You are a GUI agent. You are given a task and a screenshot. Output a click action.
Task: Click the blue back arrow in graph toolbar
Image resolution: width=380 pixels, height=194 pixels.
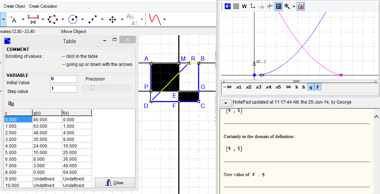coord(228,6)
